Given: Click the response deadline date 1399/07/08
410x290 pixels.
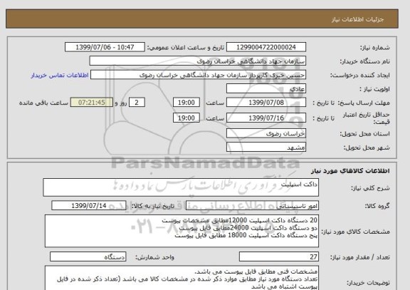Looking at the screenshot, I should 266,103.
